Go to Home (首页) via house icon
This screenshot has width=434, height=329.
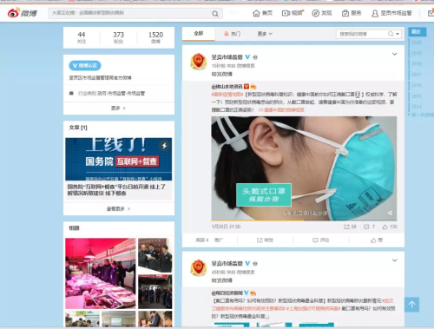[x=256, y=13]
